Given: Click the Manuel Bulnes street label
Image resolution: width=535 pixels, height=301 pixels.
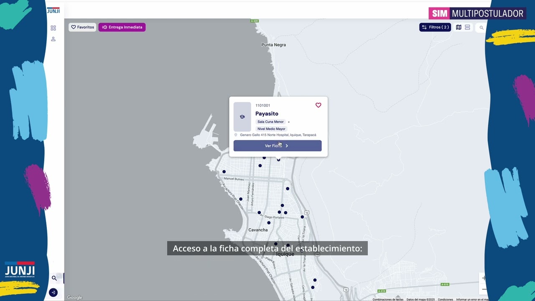Looking at the screenshot, I should pyautogui.click(x=234, y=179).
